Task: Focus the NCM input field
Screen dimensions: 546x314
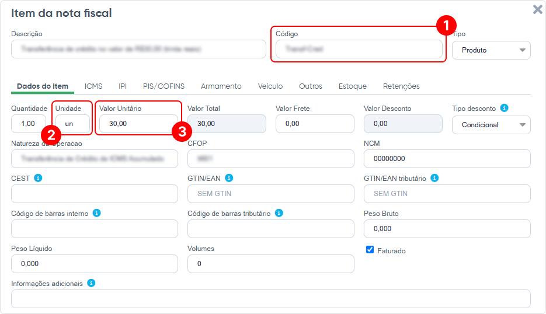Action: [x=447, y=159]
